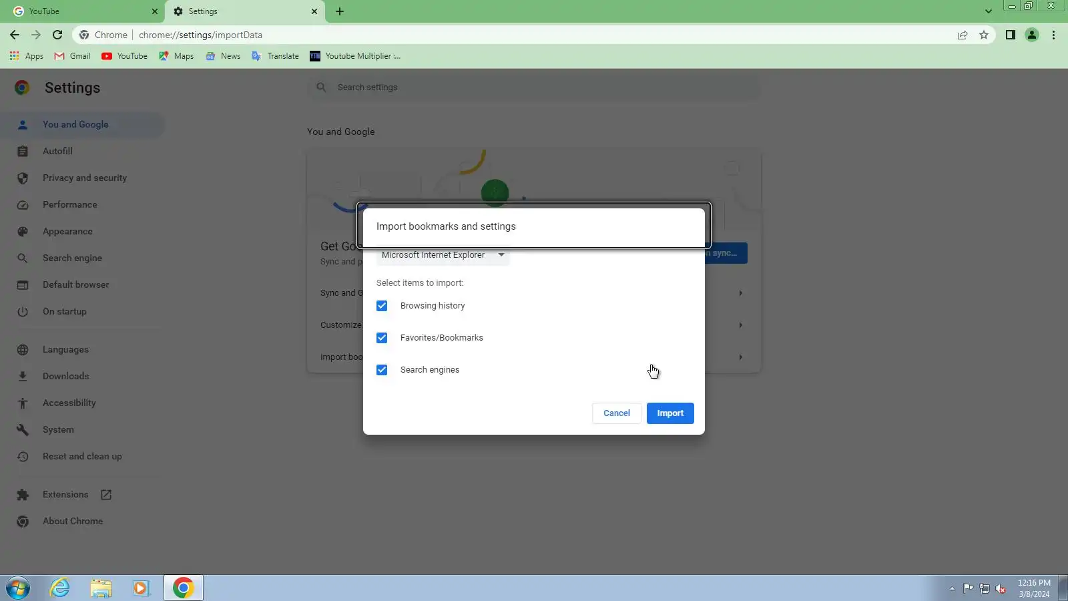Image resolution: width=1068 pixels, height=601 pixels.
Task: Click the Chrome logo beside Settings title
Action: pos(22,87)
